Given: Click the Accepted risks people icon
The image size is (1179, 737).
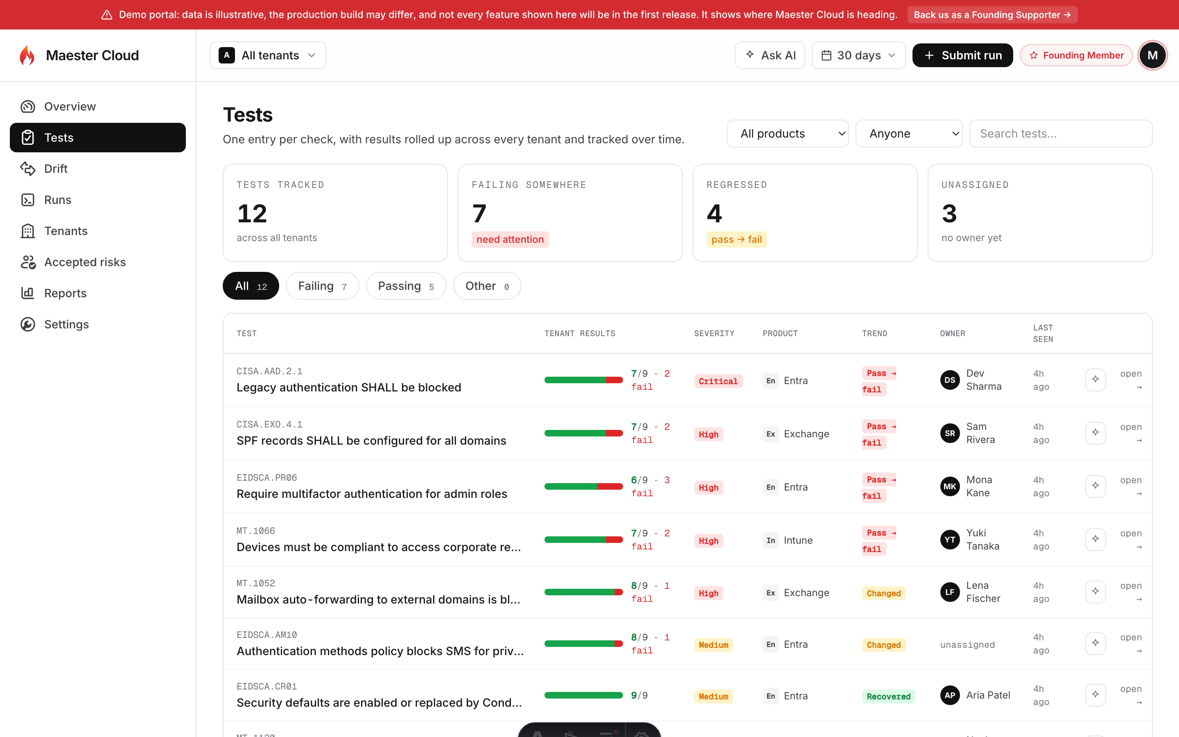Looking at the screenshot, I should pyautogui.click(x=28, y=262).
